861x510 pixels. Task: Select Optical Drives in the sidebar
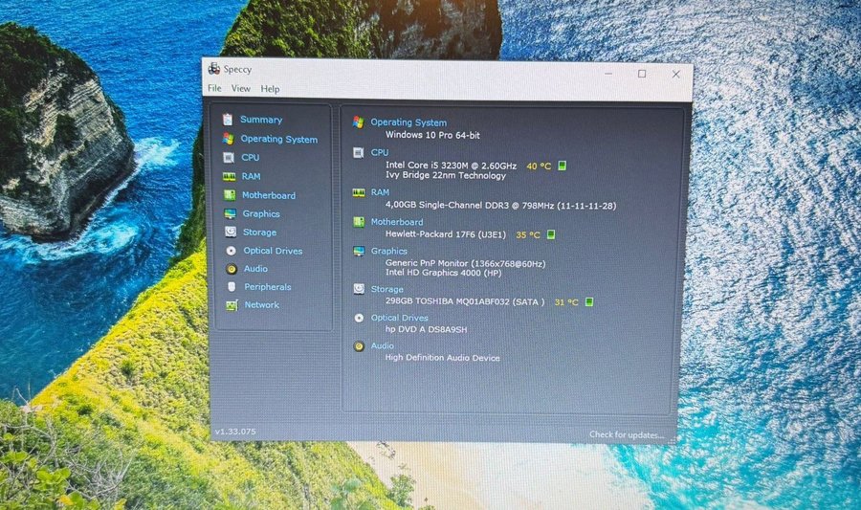[x=273, y=251]
